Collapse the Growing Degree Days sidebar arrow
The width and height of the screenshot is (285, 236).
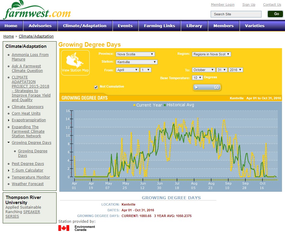point(8,143)
